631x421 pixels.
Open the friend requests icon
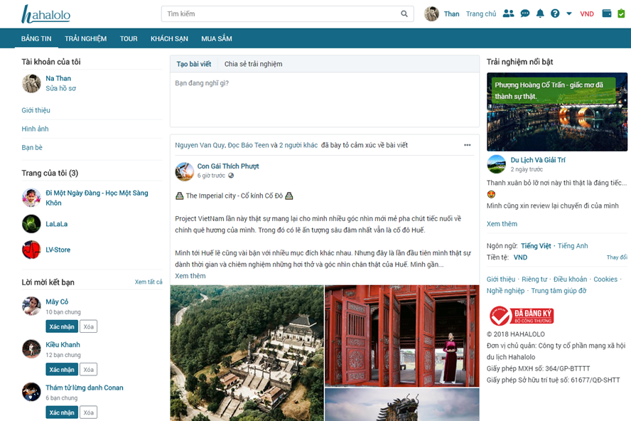click(508, 14)
